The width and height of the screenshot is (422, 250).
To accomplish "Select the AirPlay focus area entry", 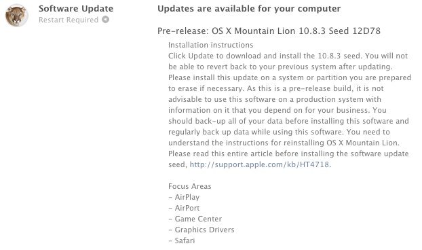I will click(x=184, y=197).
